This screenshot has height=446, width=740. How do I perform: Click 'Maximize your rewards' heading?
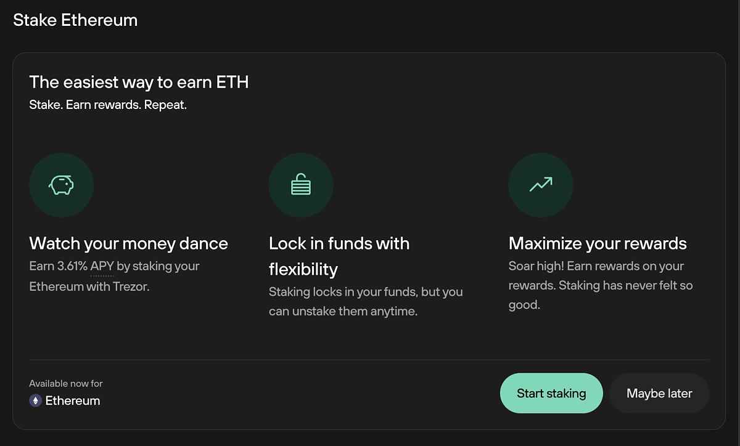[x=598, y=243]
